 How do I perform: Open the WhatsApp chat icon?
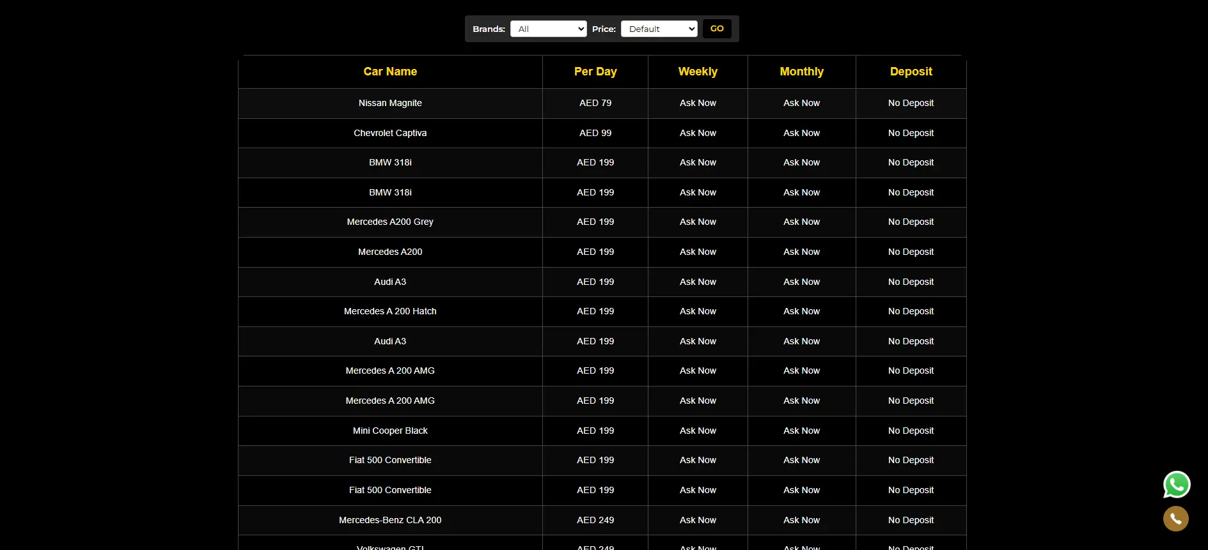[1176, 485]
